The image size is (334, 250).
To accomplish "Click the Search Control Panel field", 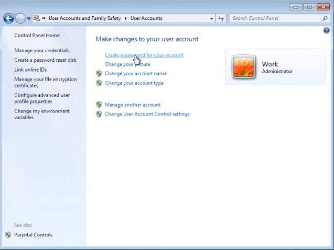I will (279, 18).
